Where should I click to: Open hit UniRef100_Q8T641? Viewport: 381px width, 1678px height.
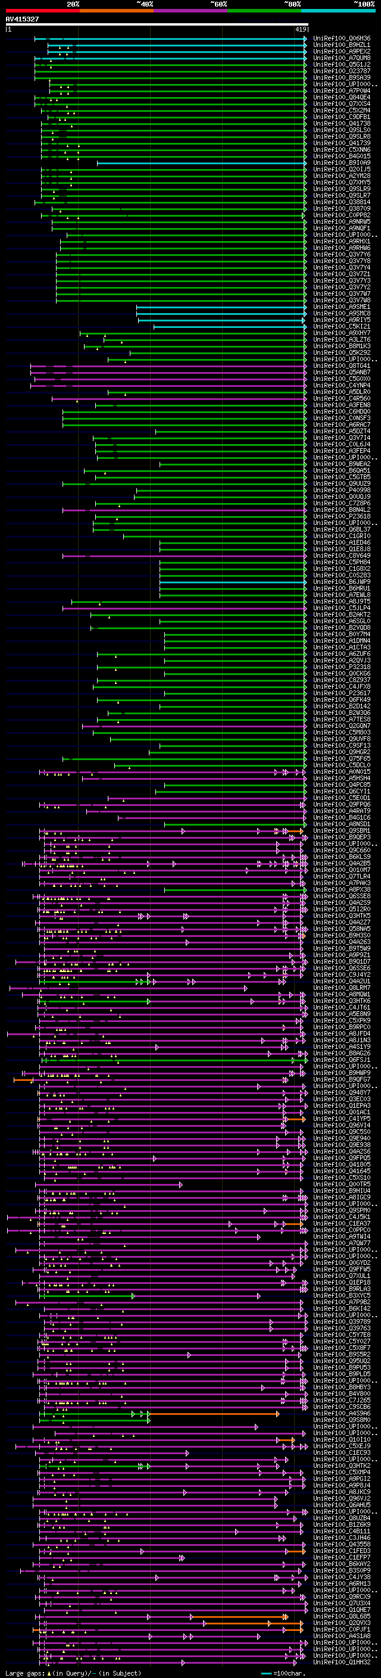342,365
